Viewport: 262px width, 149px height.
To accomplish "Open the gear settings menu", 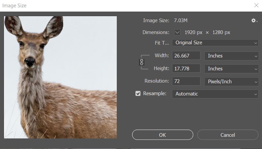I will (254, 20).
